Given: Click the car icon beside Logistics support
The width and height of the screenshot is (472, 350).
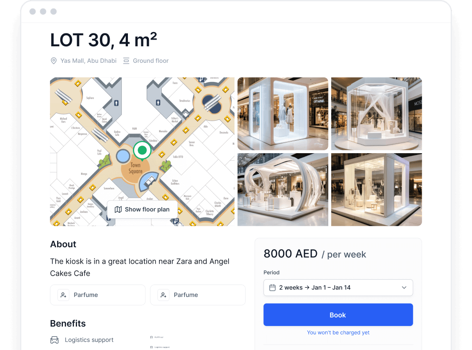Looking at the screenshot, I should [54, 340].
